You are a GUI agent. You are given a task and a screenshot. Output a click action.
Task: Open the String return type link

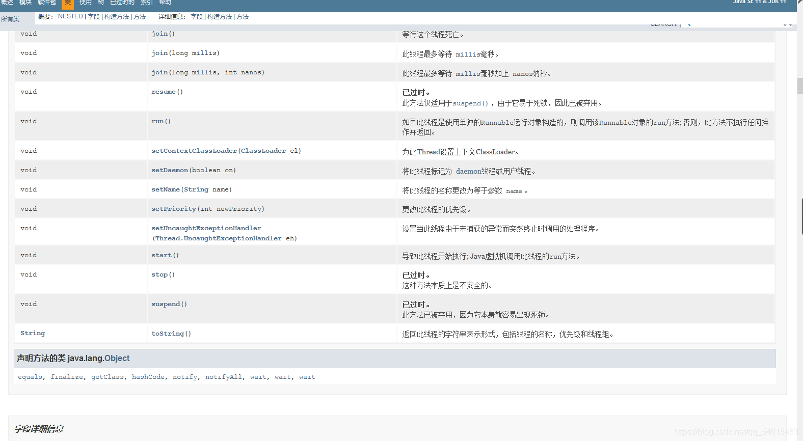coord(33,333)
